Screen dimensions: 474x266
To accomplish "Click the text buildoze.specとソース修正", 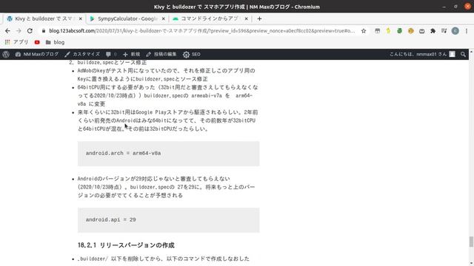I will [112, 62].
